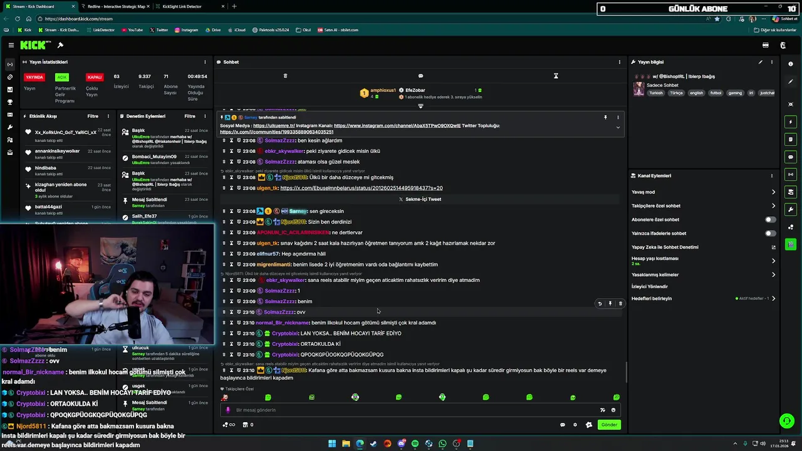Open Yayın İstatistikleri three-dot menu
This screenshot has height=451, width=802.
point(205,62)
